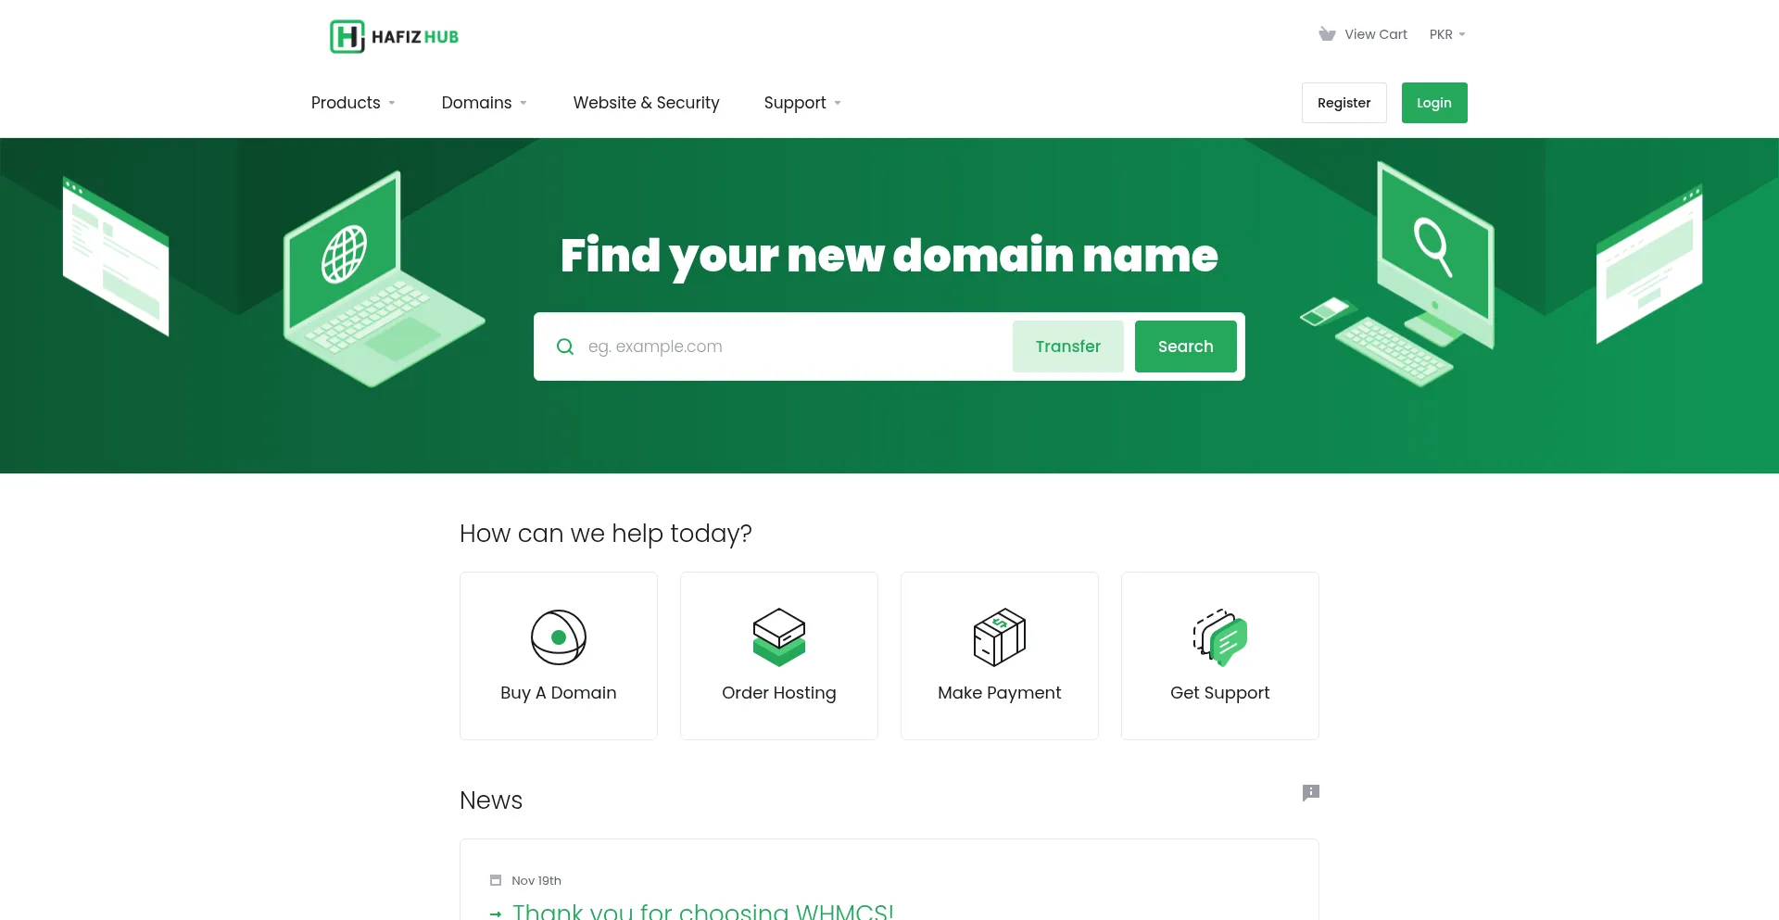Click the Make Payment package icon
The height and width of the screenshot is (920, 1779).
(x=1000, y=637)
